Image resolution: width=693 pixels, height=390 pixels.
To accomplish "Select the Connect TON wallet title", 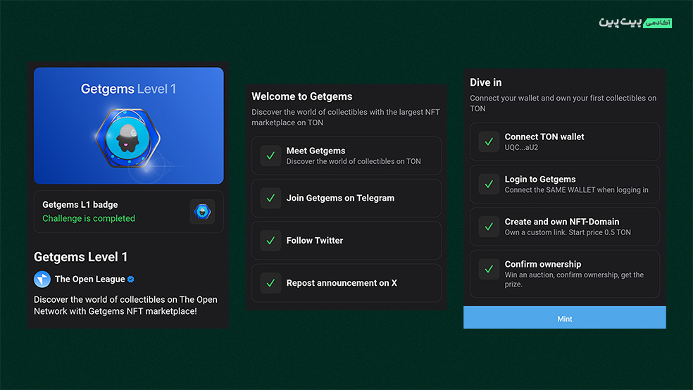I will pyautogui.click(x=544, y=137).
